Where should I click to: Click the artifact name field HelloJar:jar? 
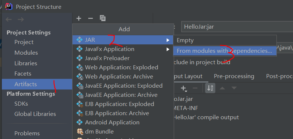point(237,27)
